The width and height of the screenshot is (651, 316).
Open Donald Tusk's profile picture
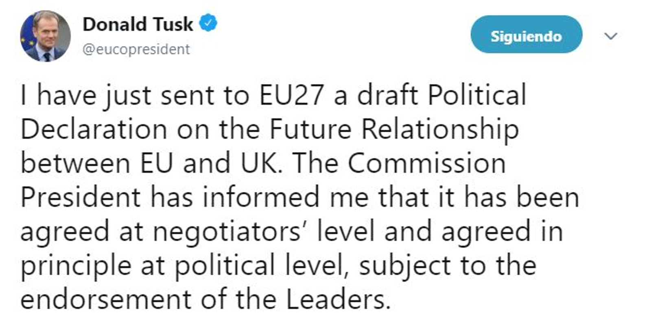pyautogui.click(x=45, y=36)
